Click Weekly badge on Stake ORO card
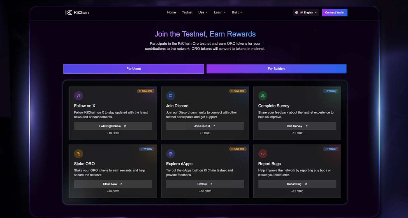Viewport: 408px width, 218px height. point(147,149)
